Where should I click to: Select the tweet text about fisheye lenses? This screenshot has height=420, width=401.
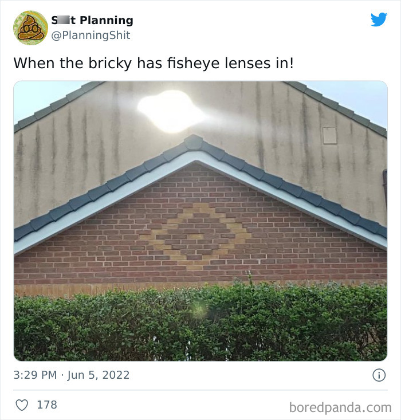pos(154,63)
